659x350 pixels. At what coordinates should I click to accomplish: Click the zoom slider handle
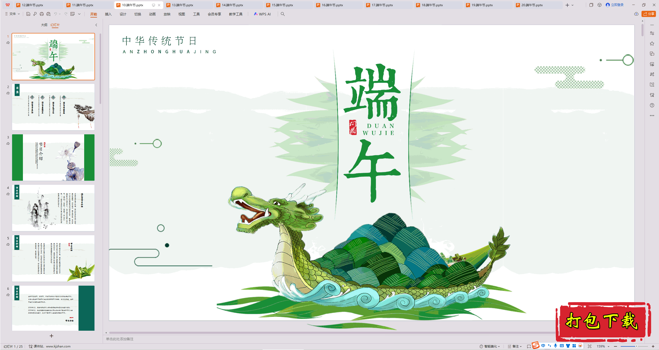636,346
